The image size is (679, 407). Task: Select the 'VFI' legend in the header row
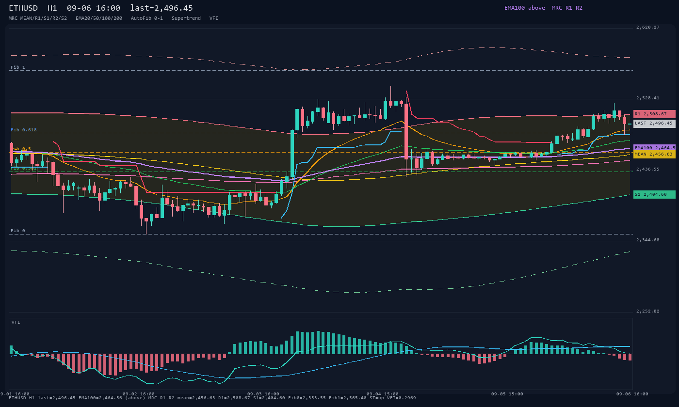click(x=214, y=18)
